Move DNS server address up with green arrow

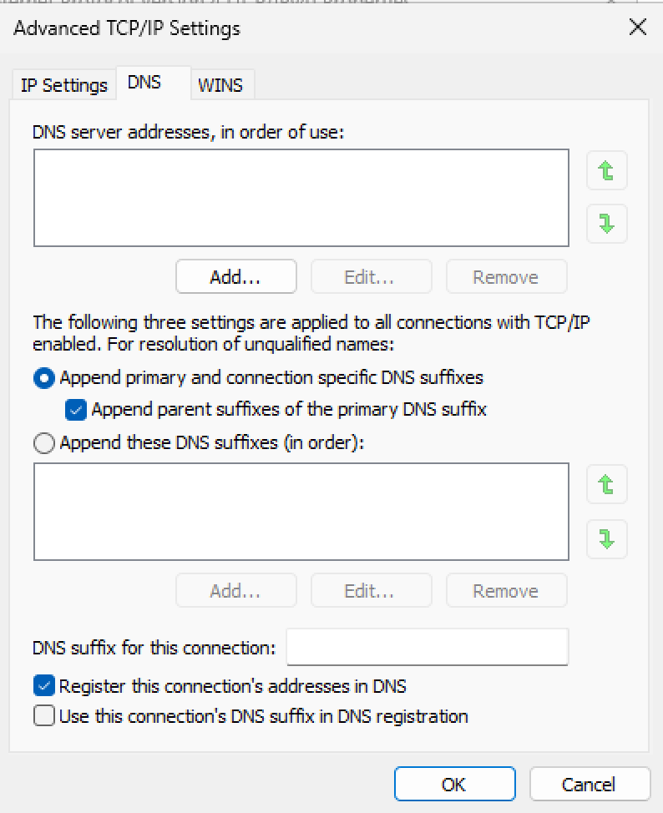point(606,171)
